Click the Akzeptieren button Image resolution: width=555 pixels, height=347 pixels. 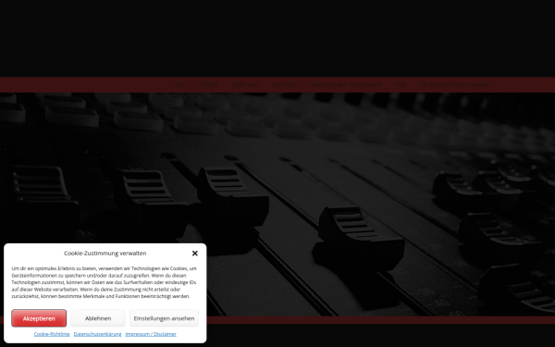(39, 318)
